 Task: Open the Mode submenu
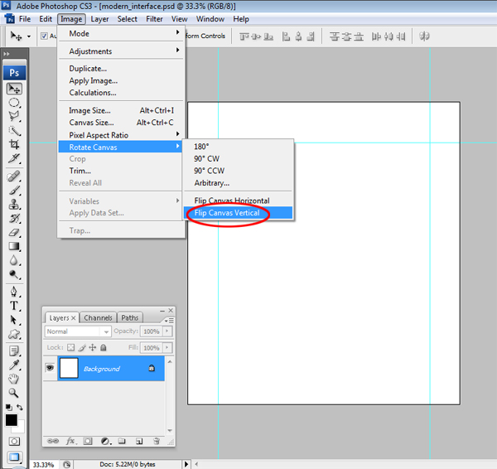(x=122, y=33)
